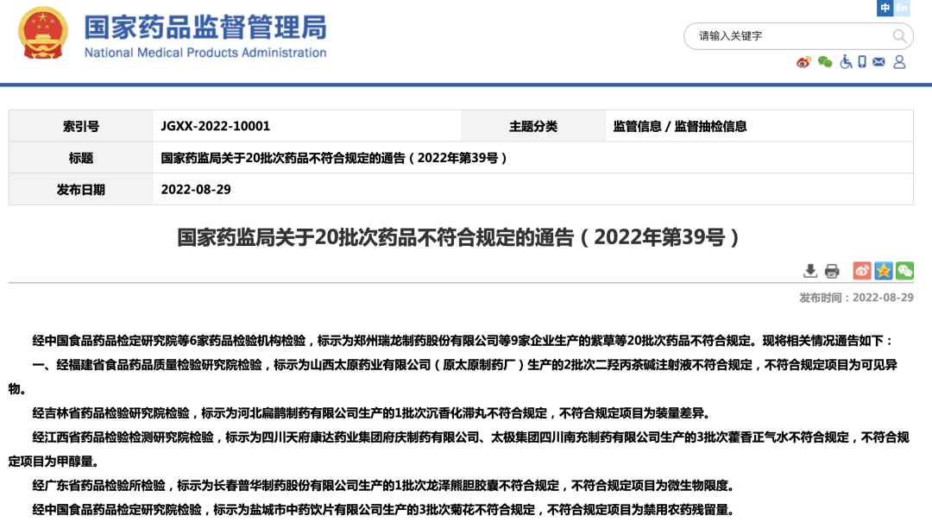Print the notice with the printer icon
The height and width of the screenshot is (522, 932).
click(x=832, y=271)
